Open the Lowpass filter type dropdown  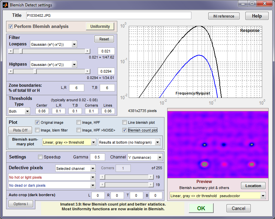pyautogui.click(x=54, y=44)
